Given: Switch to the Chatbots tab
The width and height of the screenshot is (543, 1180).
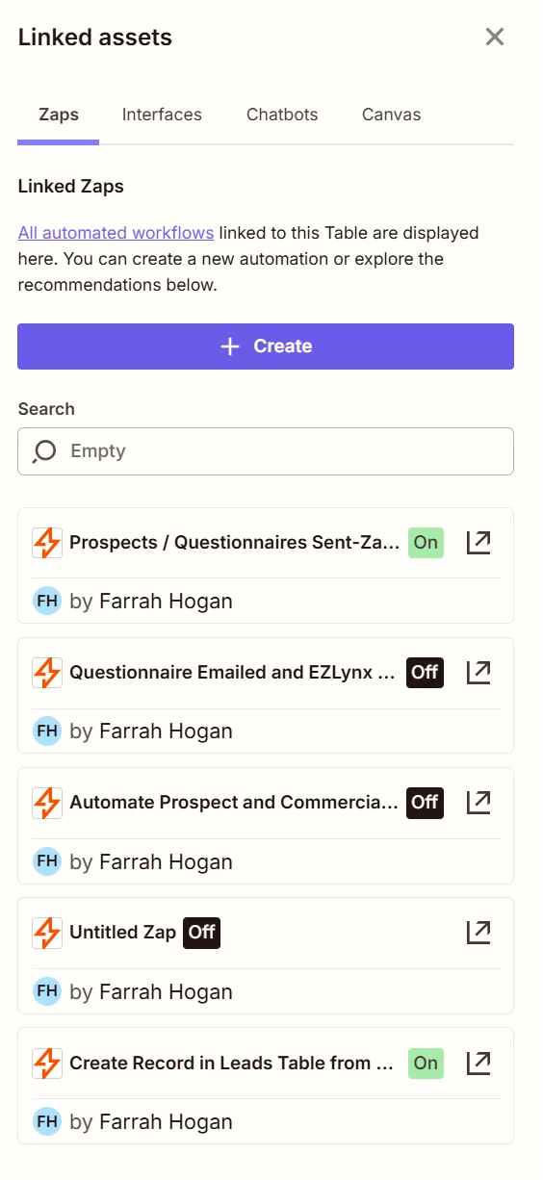Looking at the screenshot, I should click(282, 115).
